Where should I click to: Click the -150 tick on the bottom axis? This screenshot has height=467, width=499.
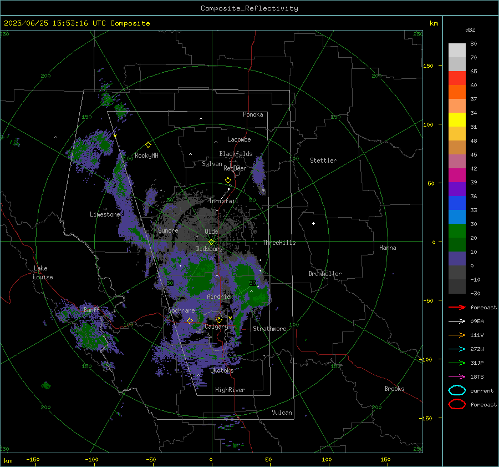click(33, 460)
